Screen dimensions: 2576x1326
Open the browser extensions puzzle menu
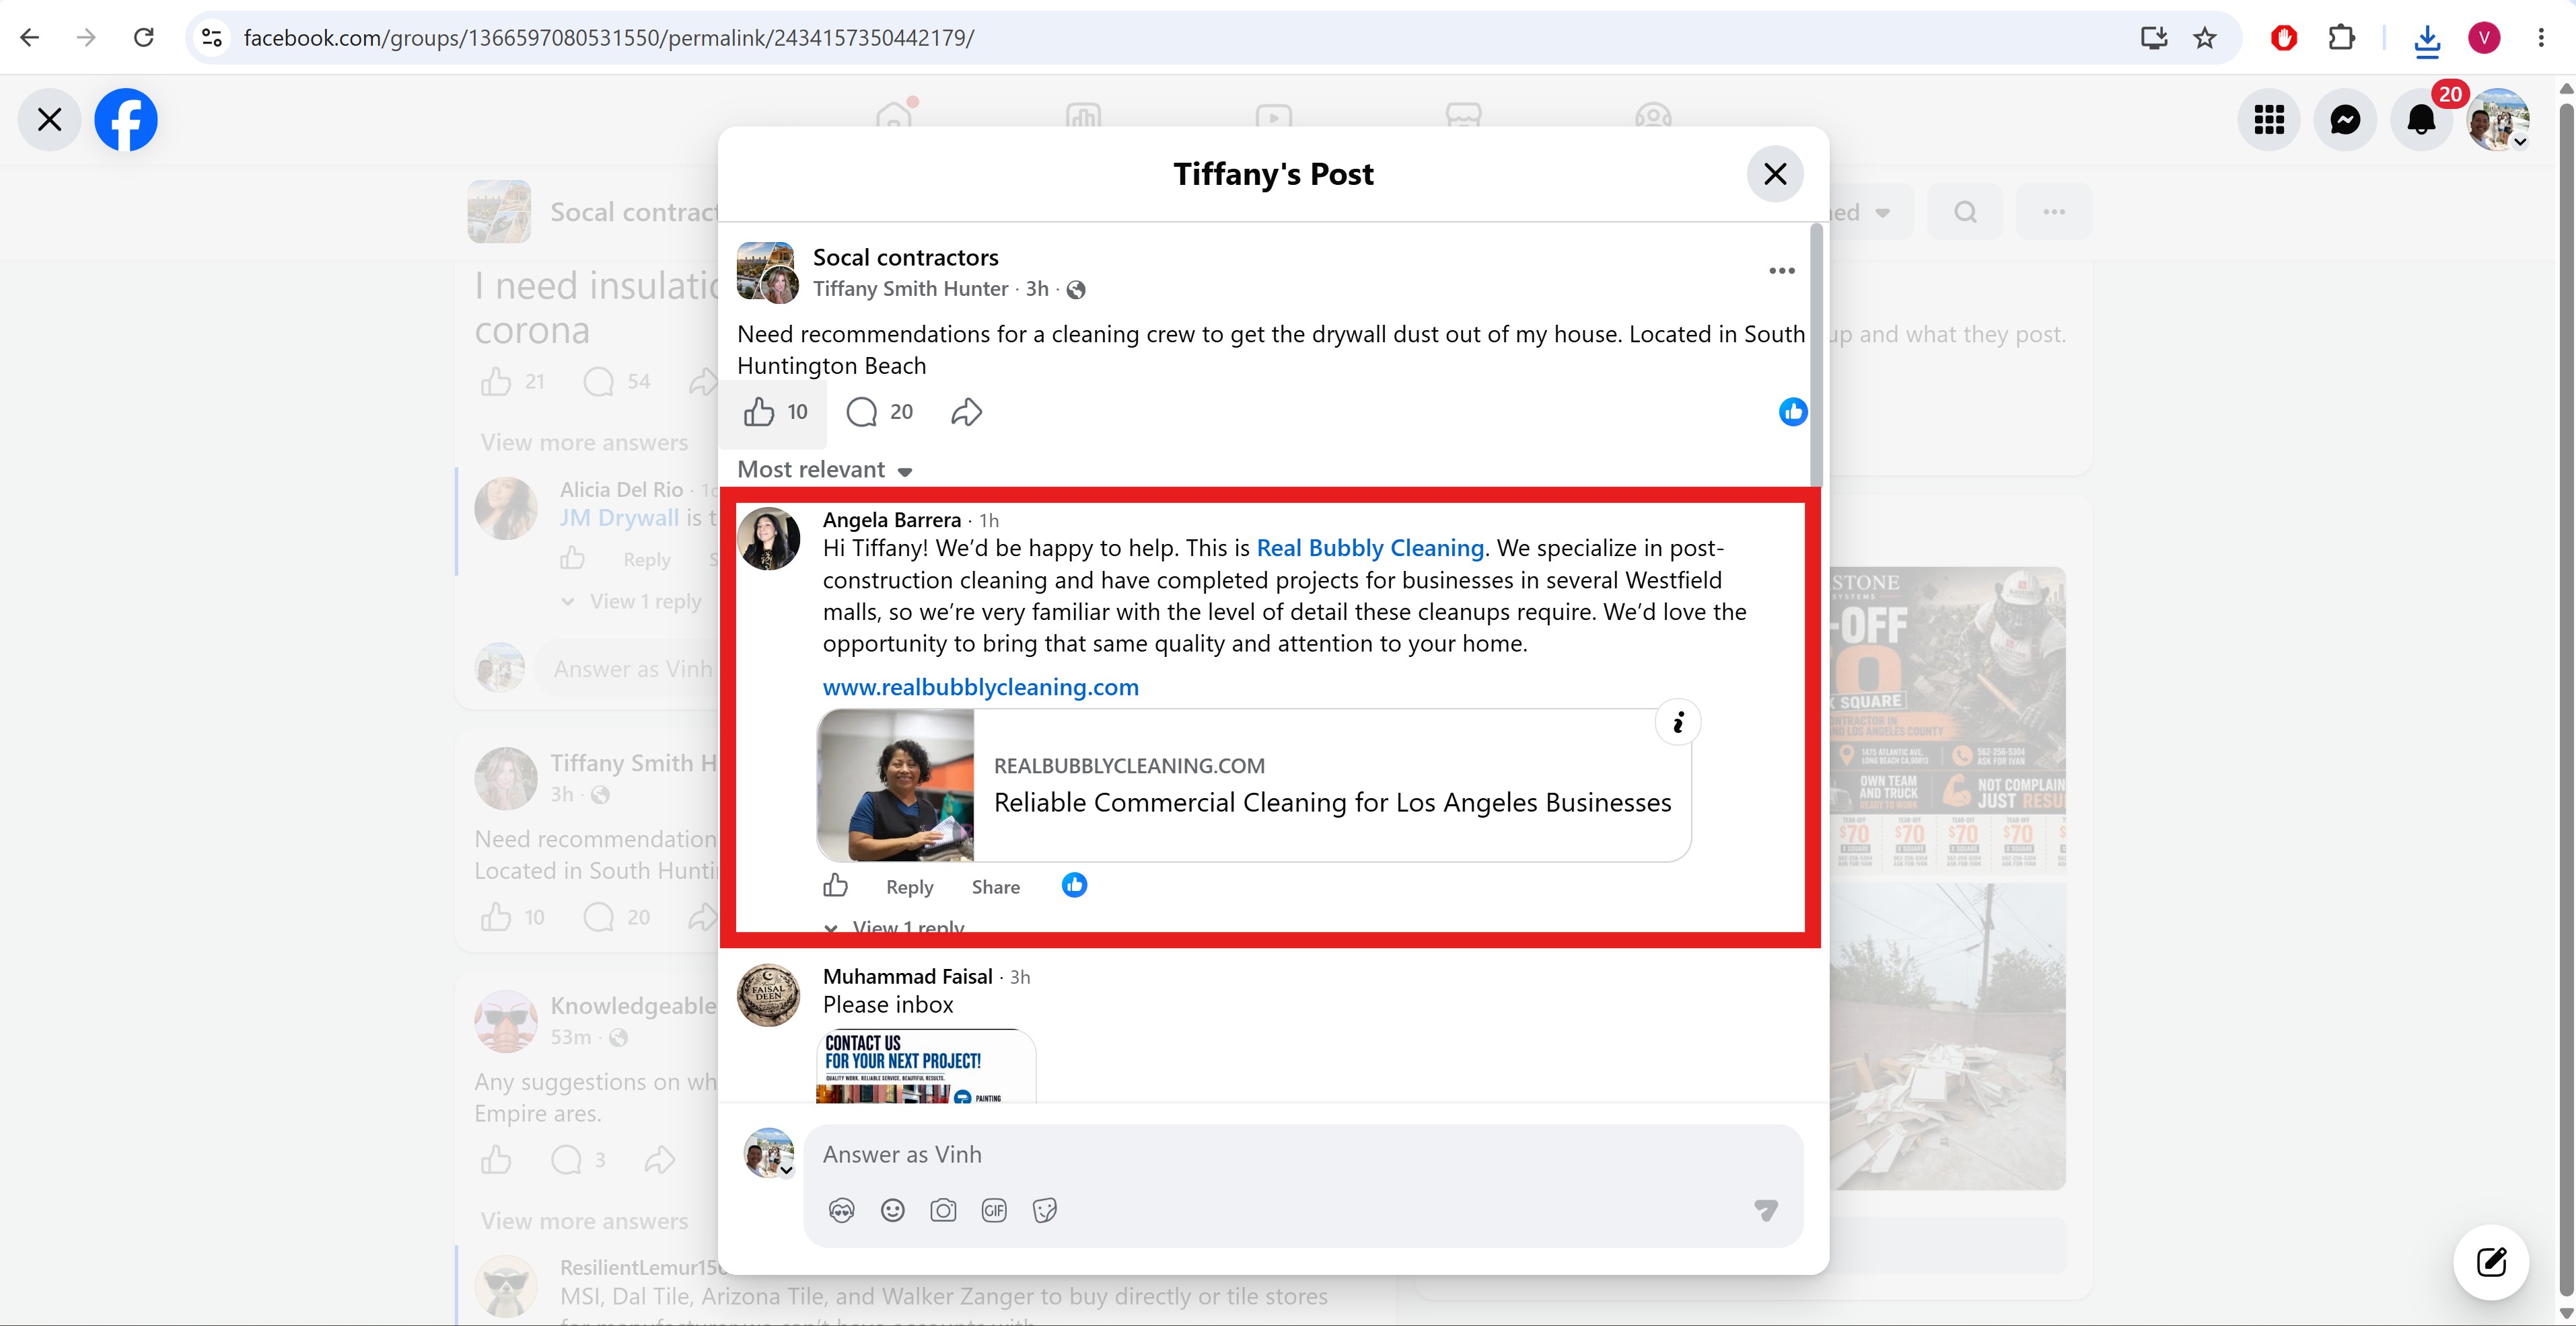coord(2341,38)
